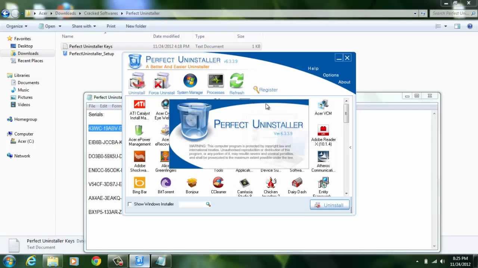478x268 pixels.
Task: Select serial DO3B0-59X5U line in Notepad
Action: (105, 156)
